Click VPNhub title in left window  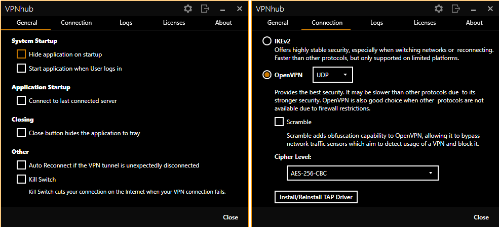tap(19, 9)
